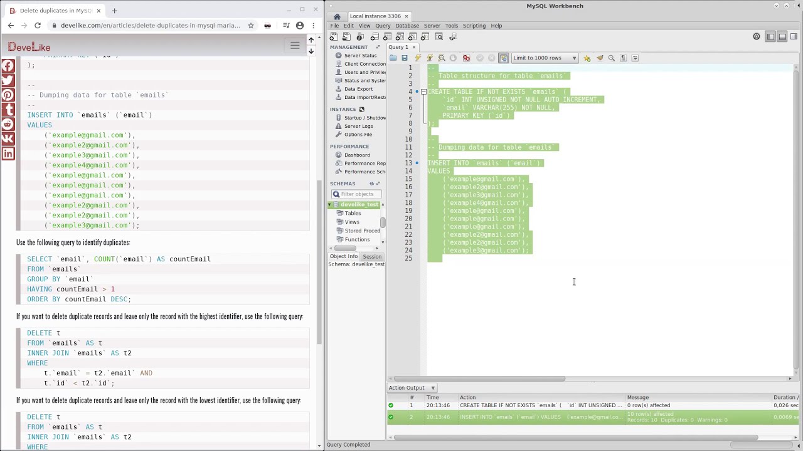Share the article on VK
The width and height of the screenshot is (803, 451).
pos(8,138)
